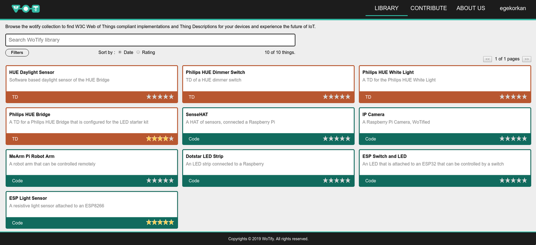This screenshot has height=245, width=536.
Task: Open the ABOUT US page
Action: (471, 8)
